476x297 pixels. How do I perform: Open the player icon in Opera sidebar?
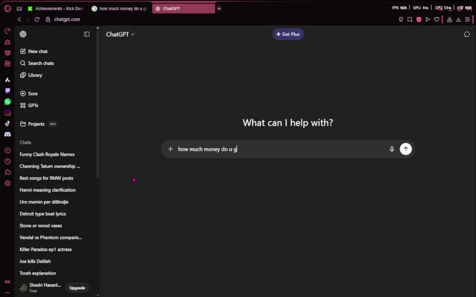pyautogui.click(x=7, y=151)
